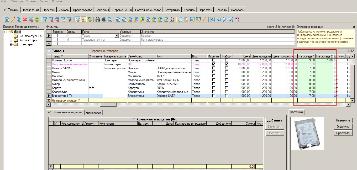Expand the Комплектующие tree node
Image resolution: width=357 pixels, height=170 pixels.
(11, 36)
